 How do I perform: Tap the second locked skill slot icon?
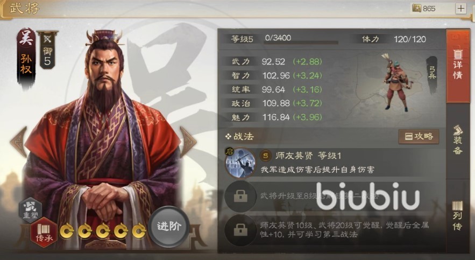[240, 196]
